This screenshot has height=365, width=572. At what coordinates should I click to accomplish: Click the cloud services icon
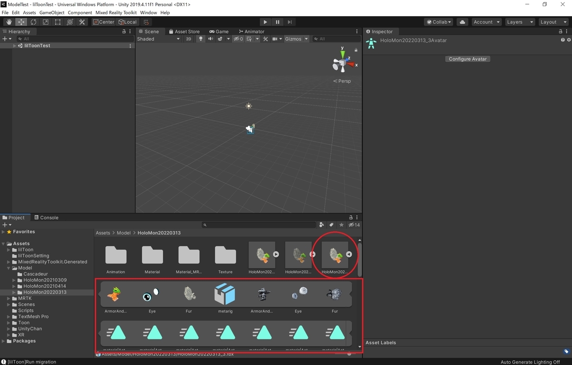click(462, 22)
